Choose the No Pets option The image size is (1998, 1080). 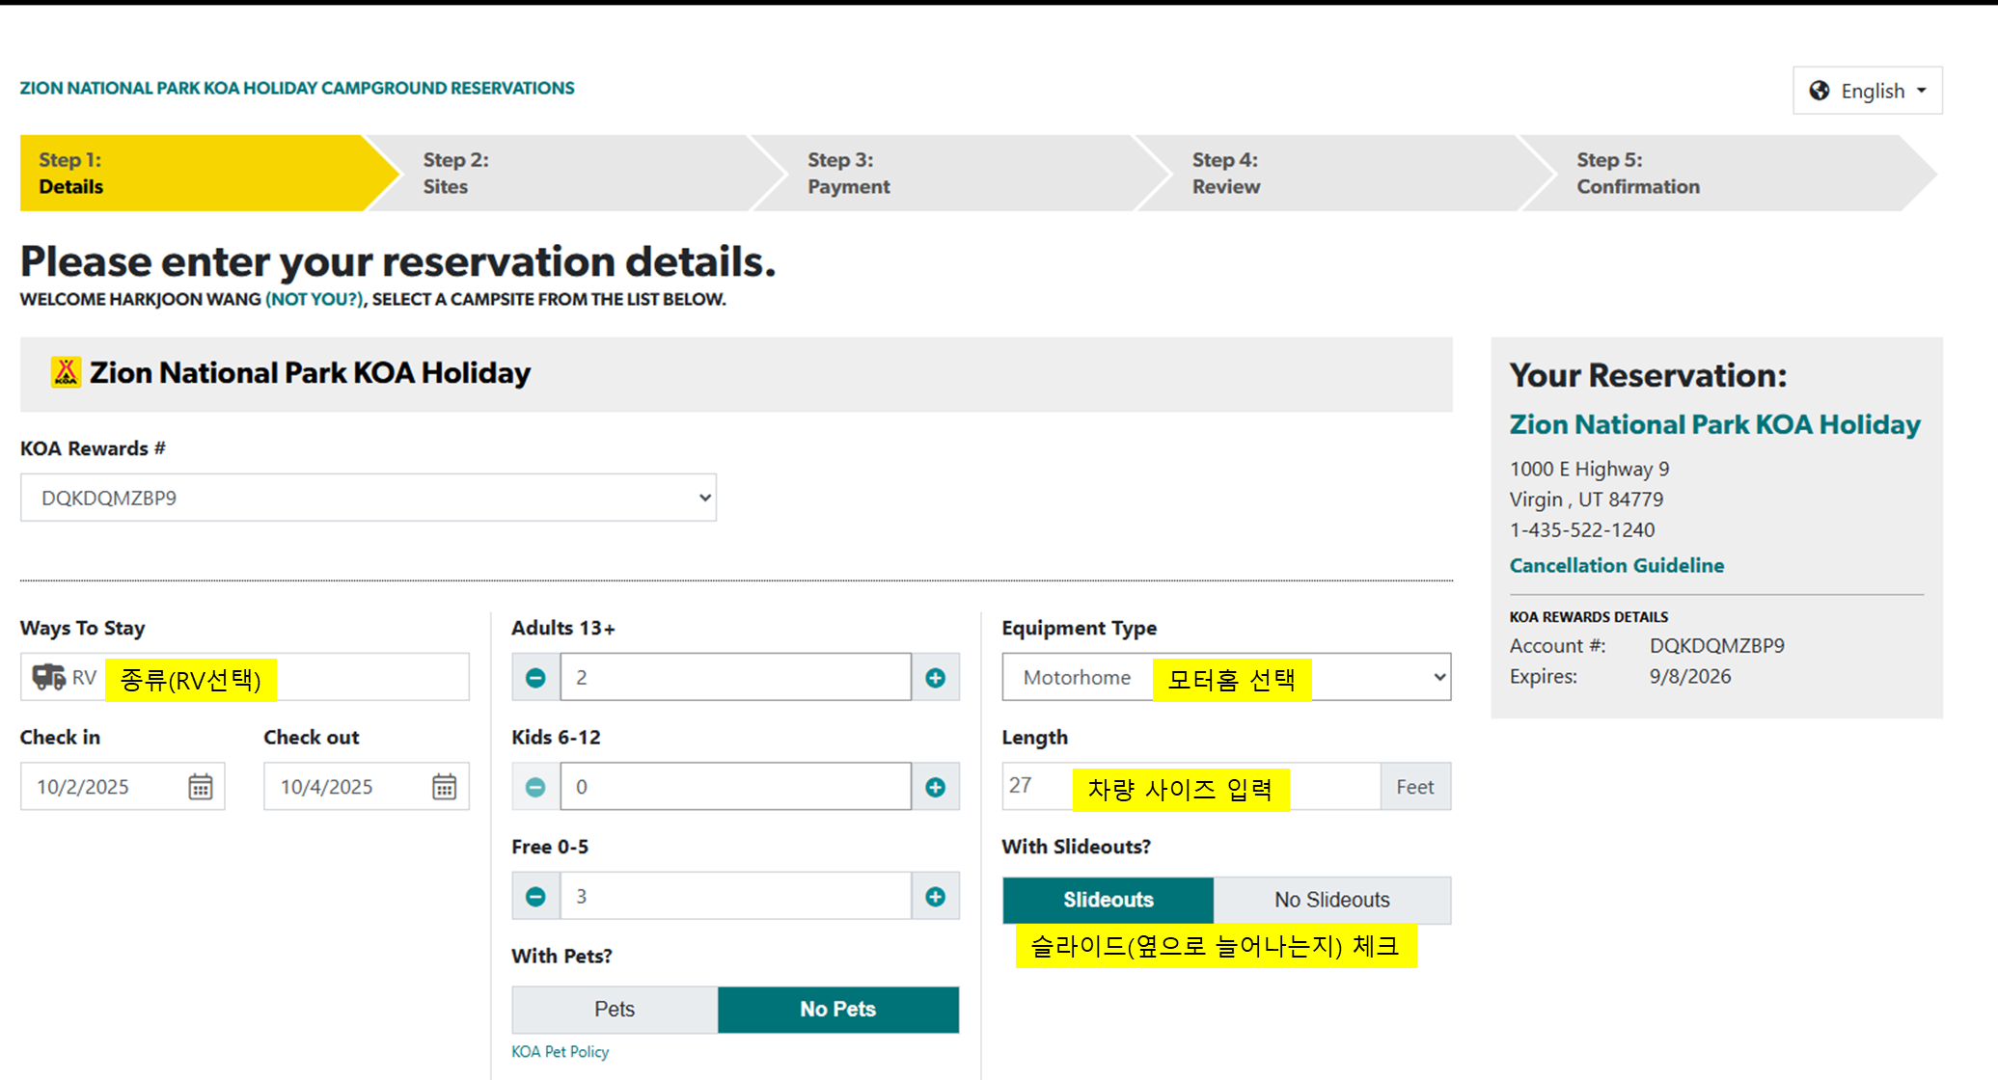tap(837, 1010)
